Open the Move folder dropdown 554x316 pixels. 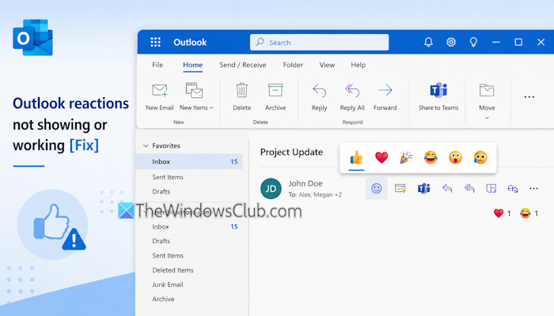487,102
